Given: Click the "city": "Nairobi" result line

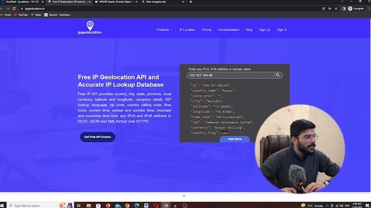Looking at the screenshot, I should 206,101.
